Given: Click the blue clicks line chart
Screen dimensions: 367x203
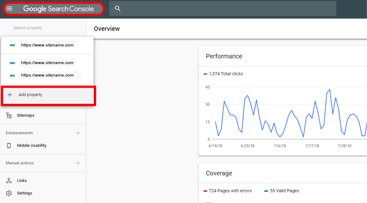Looking at the screenshot, I should pos(290,113).
